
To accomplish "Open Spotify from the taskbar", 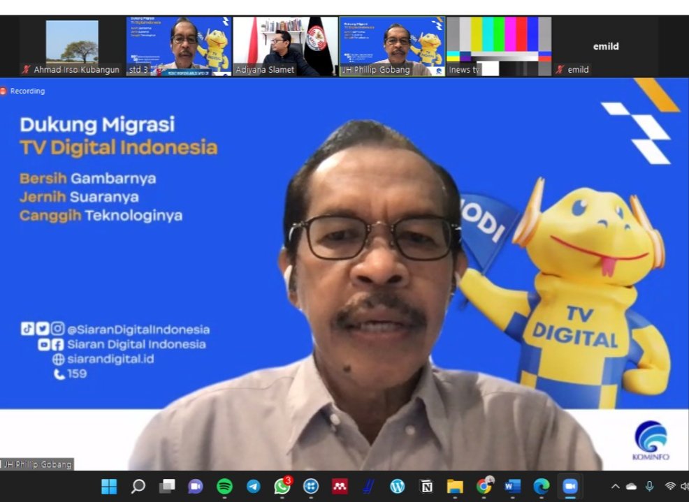I will (x=224, y=487).
